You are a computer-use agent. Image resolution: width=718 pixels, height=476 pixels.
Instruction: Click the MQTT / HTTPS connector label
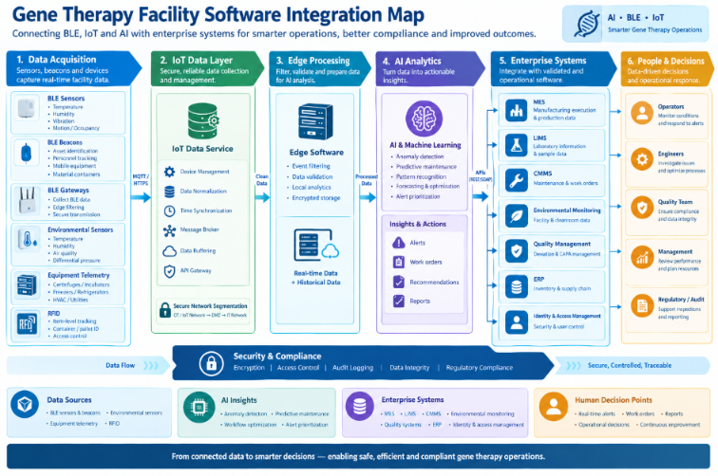pyautogui.click(x=141, y=180)
